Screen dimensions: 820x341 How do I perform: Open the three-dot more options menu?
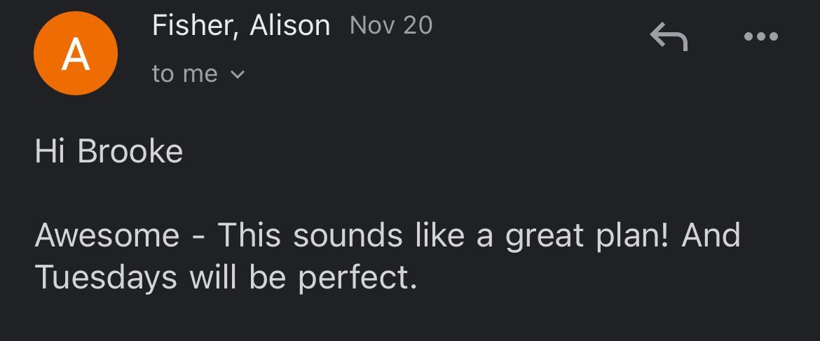coord(761,36)
